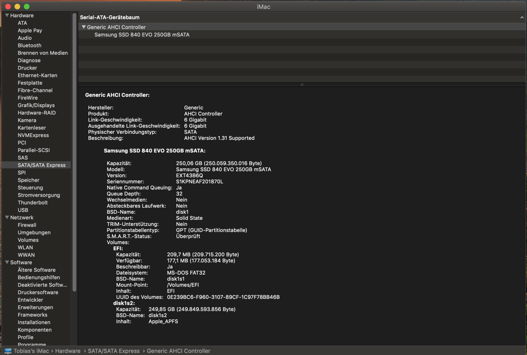This screenshot has height=355, width=527.
Task: Select Umgebungen network entry
Action: point(34,233)
